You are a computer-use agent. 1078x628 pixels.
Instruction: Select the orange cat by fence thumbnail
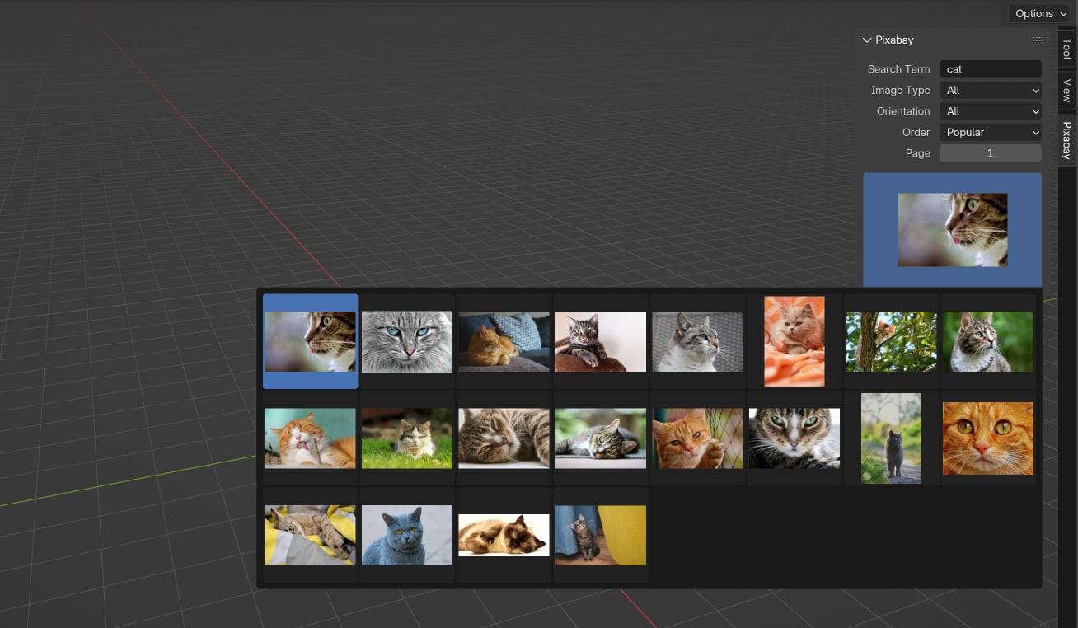click(x=697, y=438)
